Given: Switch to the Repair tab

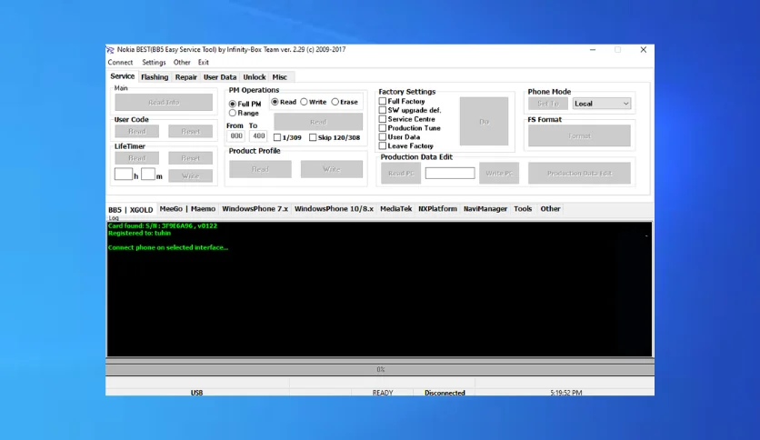Looking at the screenshot, I should click(x=186, y=77).
